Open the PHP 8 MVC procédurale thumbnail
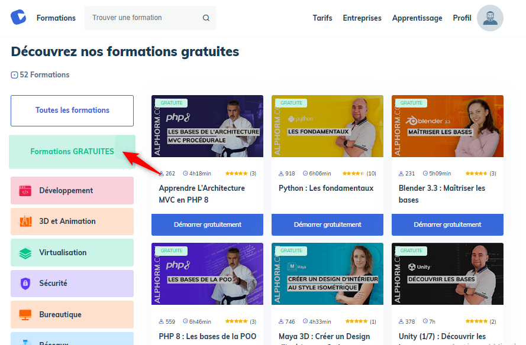This screenshot has width=526, height=345. pyautogui.click(x=207, y=126)
